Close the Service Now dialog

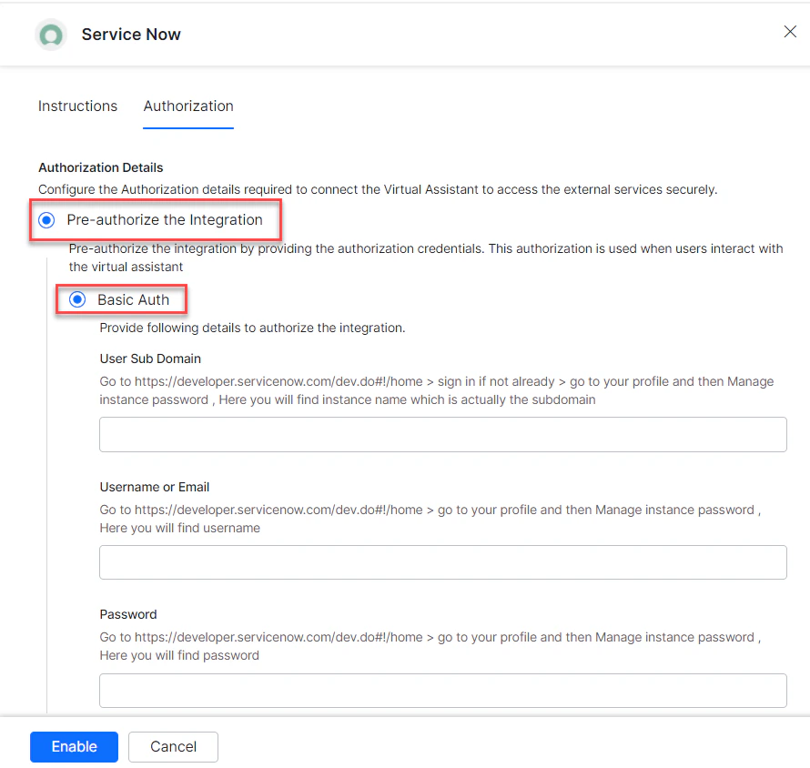point(790,31)
